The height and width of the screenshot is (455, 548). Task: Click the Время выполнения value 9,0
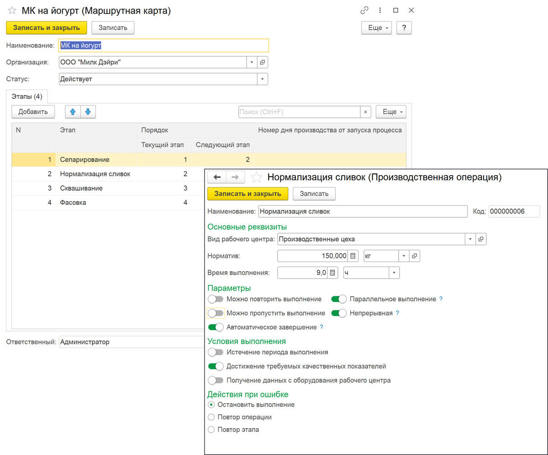tap(303, 273)
